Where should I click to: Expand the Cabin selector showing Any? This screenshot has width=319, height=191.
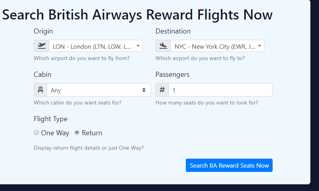[99, 90]
